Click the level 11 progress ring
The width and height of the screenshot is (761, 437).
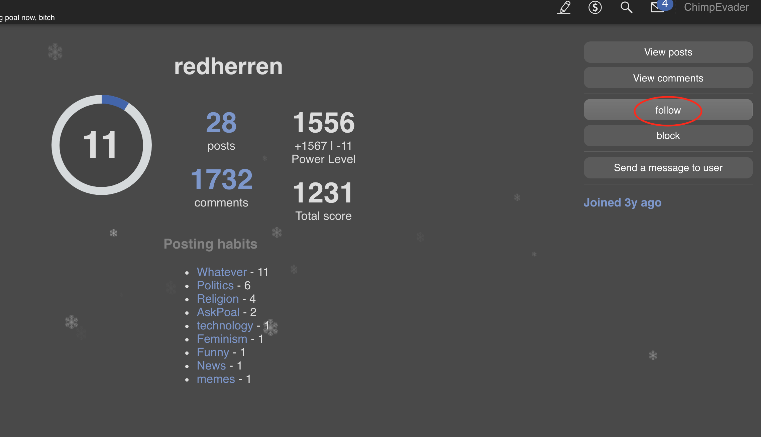(x=101, y=145)
